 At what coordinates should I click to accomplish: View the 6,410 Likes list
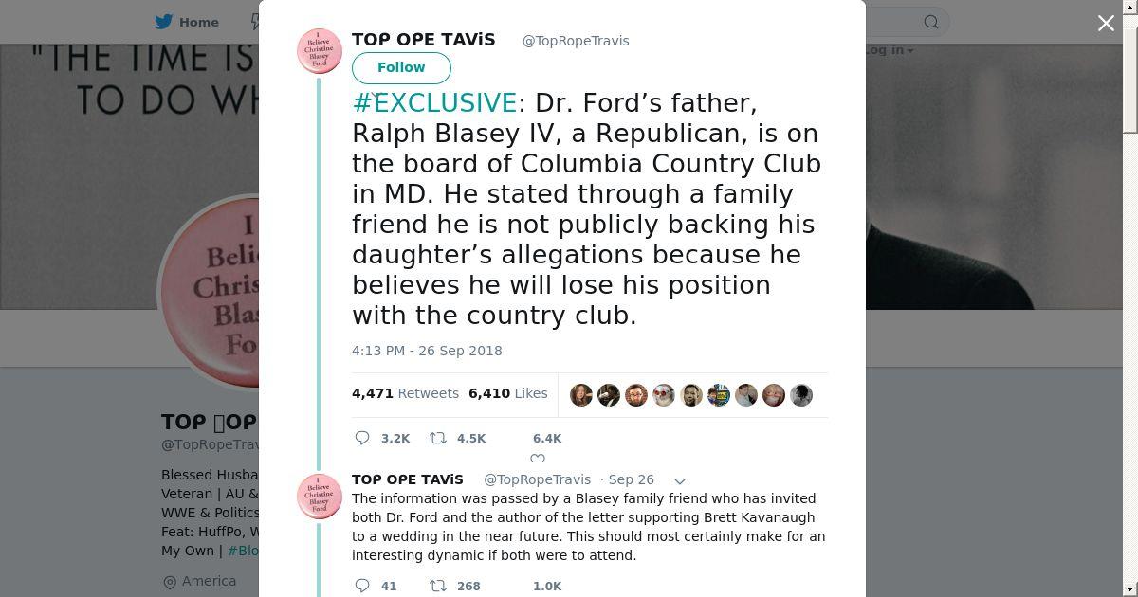pyautogui.click(x=507, y=393)
